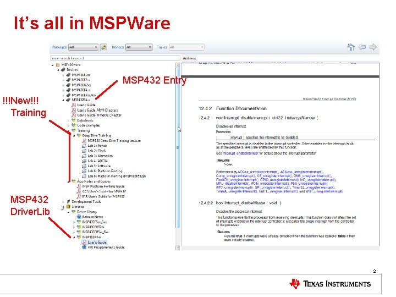Go forward with the right arrow icon

pyautogui.click(x=373, y=47)
